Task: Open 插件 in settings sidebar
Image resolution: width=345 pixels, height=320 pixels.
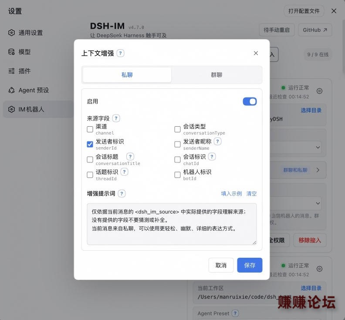Action: coord(38,71)
